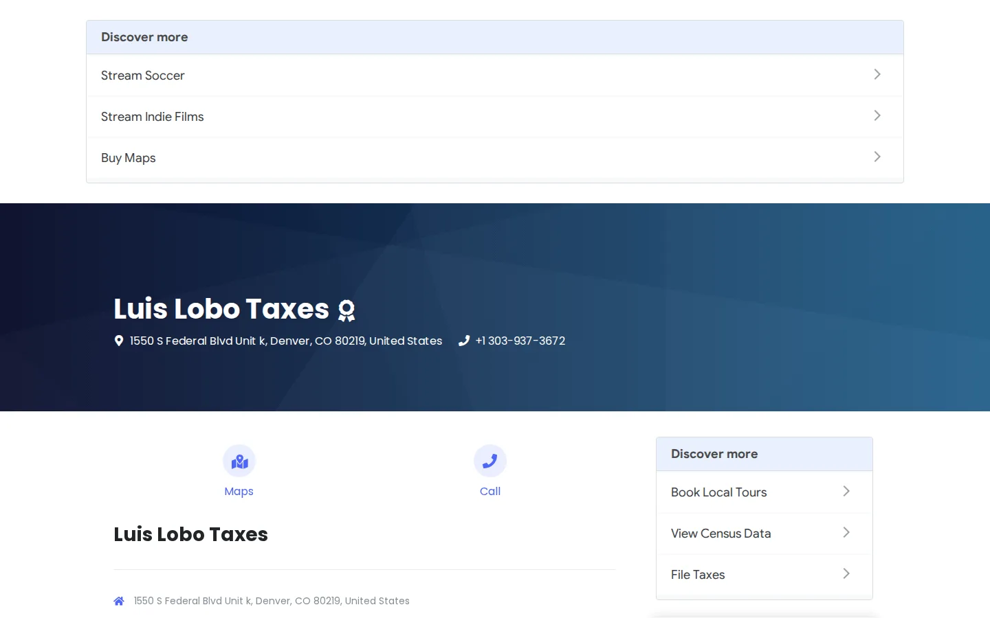Click the grey address text below heading
The image size is (990, 618).
[272, 601]
